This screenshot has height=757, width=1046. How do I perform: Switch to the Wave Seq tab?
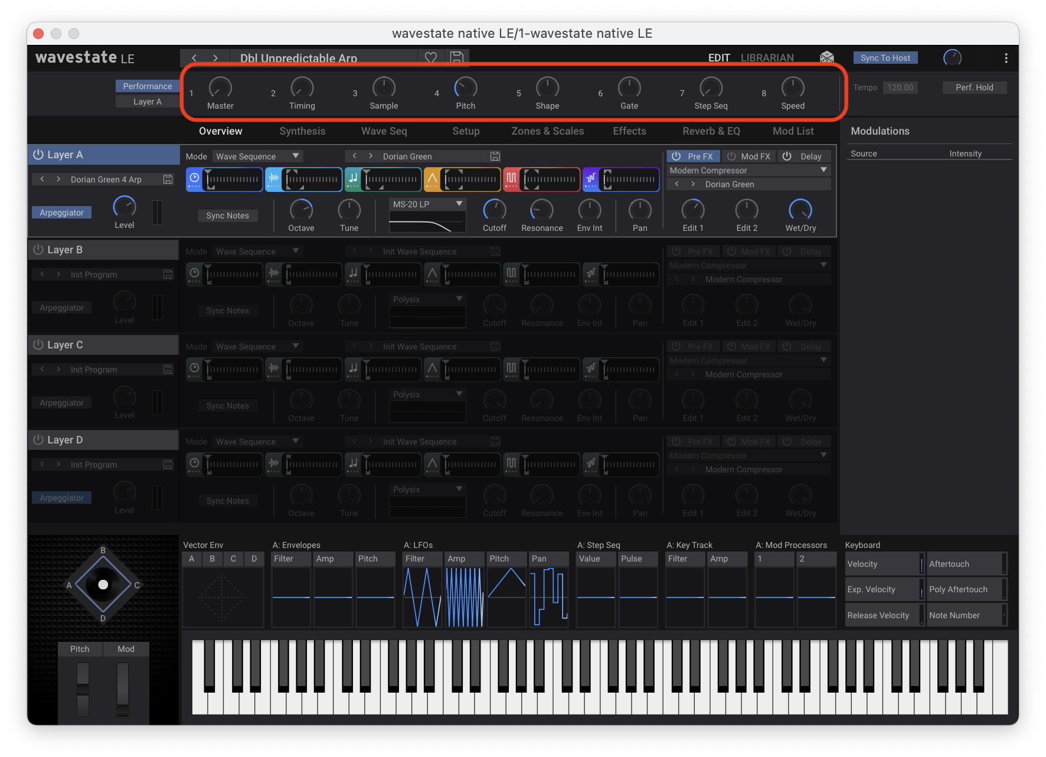(x=384, y=131)
